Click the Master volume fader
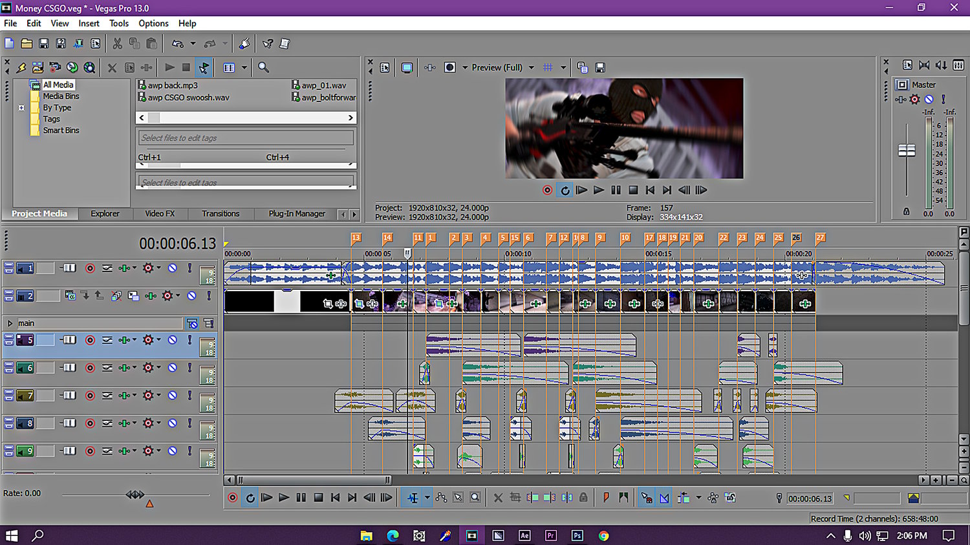This screenshot has width=970, height=545. pyautogui.click(x=907, y=151)
